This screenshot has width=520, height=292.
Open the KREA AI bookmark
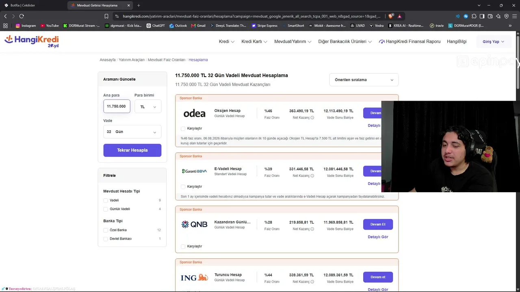407,26
